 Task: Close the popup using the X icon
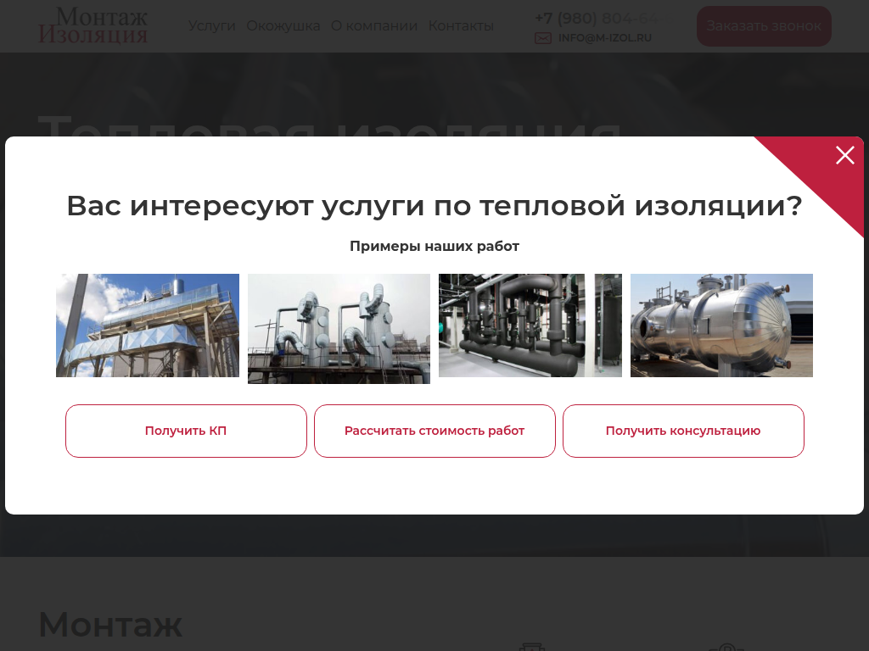[x=844, y=156]
